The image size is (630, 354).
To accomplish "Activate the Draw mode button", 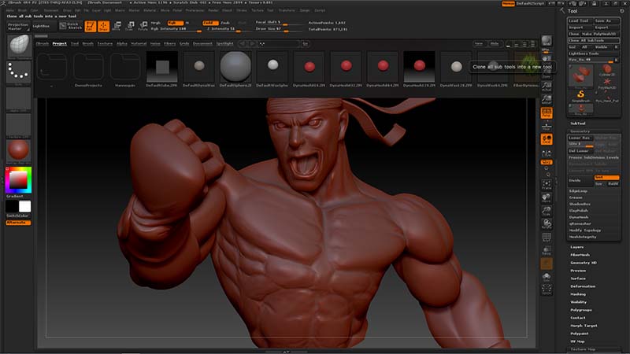I will [x=102, y=26].
